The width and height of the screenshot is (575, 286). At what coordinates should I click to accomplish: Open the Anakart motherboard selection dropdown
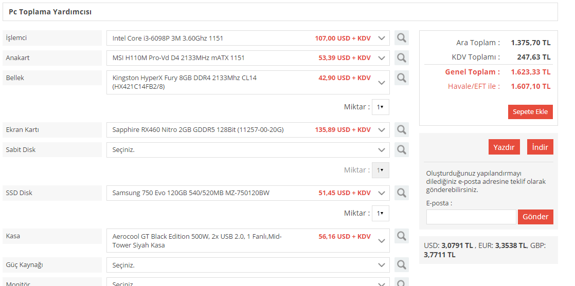pyautogui.click(x=381, y=58)
